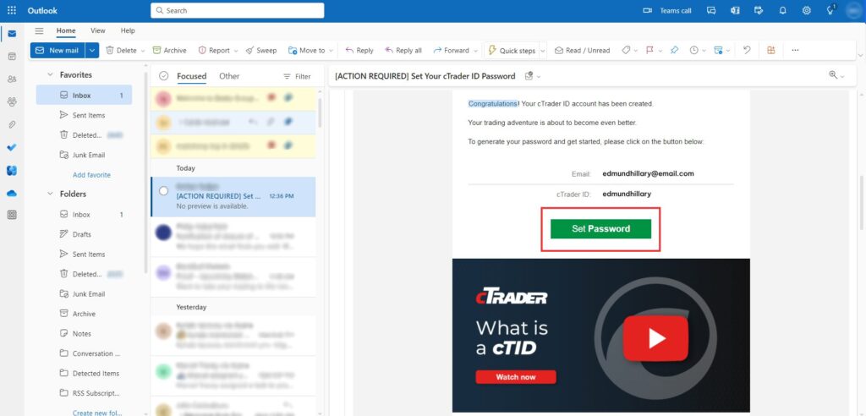Open Calendar from the left sidebar
The height and width of the screenshot is (416, 866).
pos(12,57)
